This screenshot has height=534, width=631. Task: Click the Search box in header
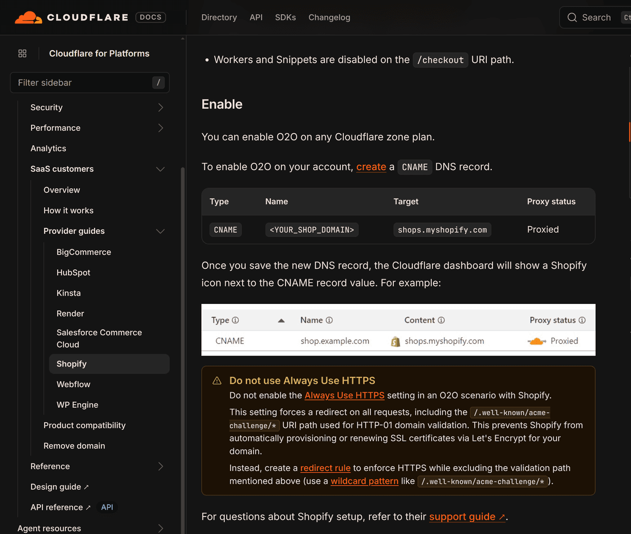click(x=596, y=17)
